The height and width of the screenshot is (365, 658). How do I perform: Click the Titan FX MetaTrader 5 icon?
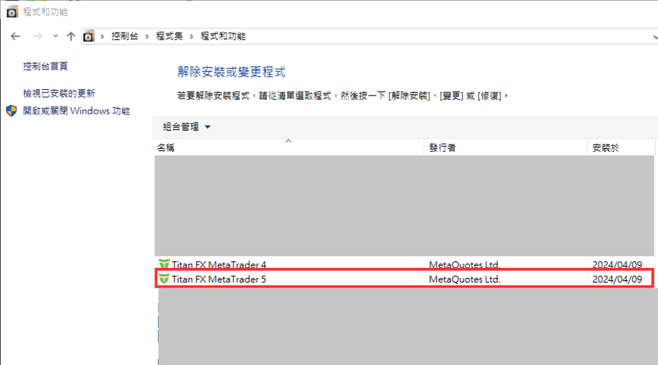click(164, 279)
